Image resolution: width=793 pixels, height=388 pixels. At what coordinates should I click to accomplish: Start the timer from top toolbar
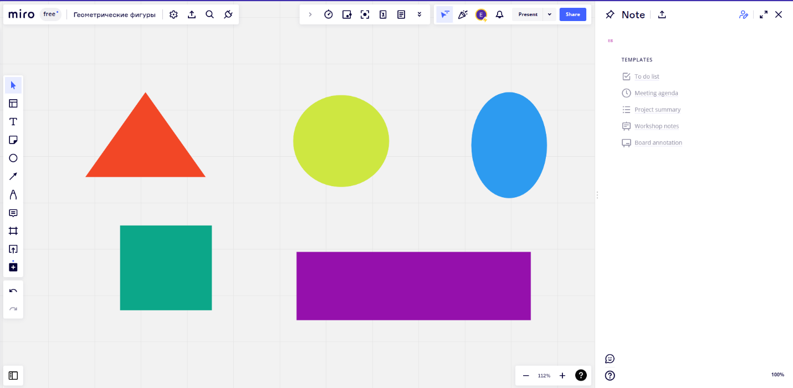(329, 14)
